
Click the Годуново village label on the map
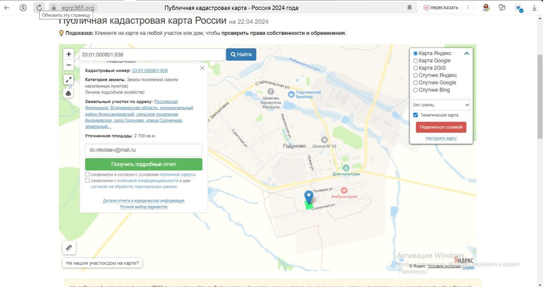click(294, 146)
